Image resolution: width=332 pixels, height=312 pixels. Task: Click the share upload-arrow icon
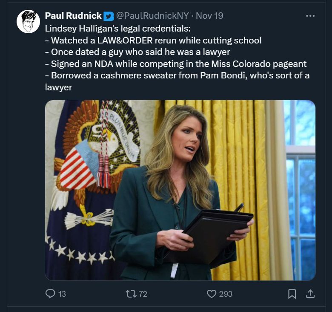(x=310, y=294)
